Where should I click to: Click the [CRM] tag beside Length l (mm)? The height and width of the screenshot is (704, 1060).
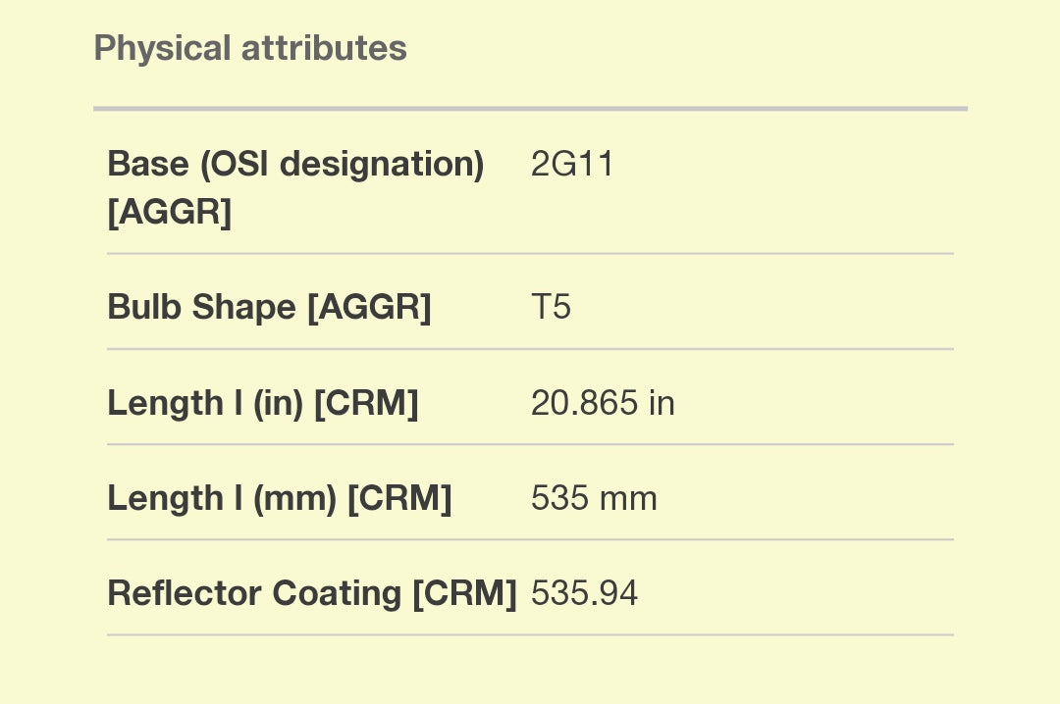[x=399, y=498]
